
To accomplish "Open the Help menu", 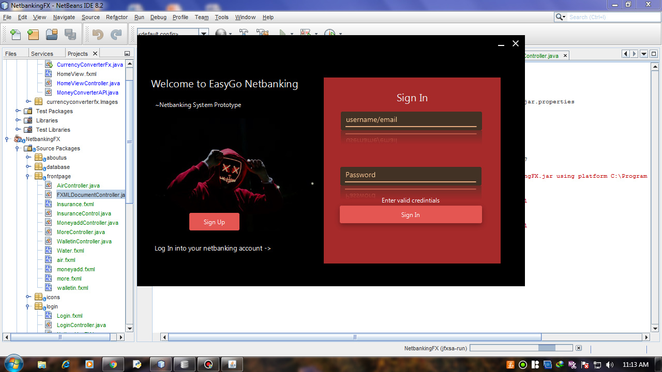I will pos(268,17).
